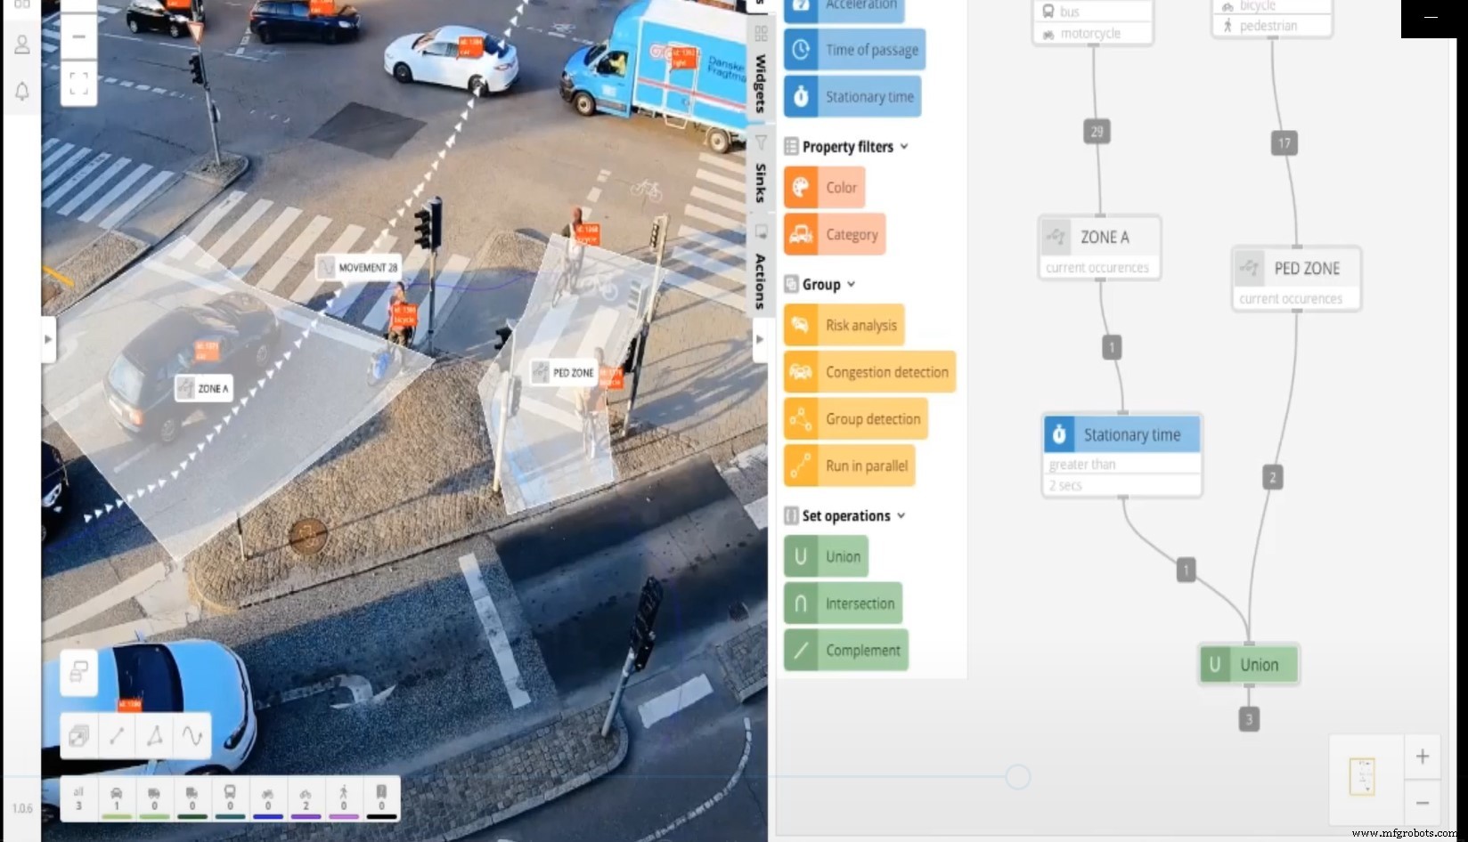The width and height of the screenshot is (1468, 842).
Task: Toggle the bicycle category filter counter
Action: (x=306, y=797)
